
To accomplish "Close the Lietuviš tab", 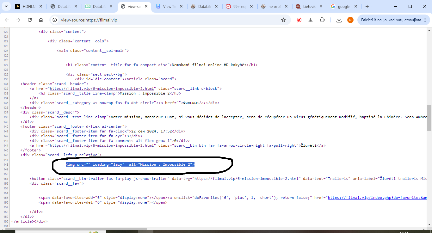I will [321, 6].
